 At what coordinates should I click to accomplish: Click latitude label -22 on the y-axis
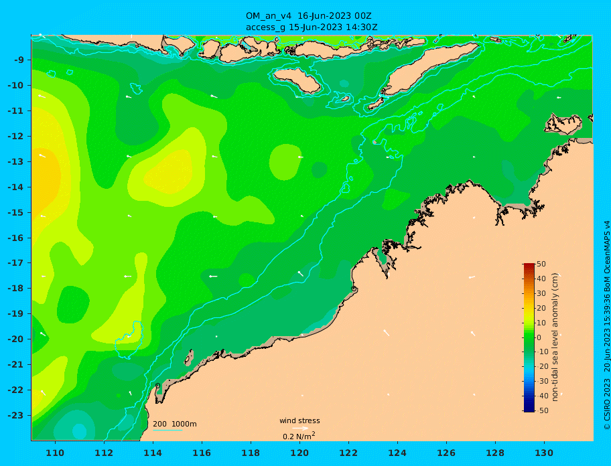tap(16, 390)
